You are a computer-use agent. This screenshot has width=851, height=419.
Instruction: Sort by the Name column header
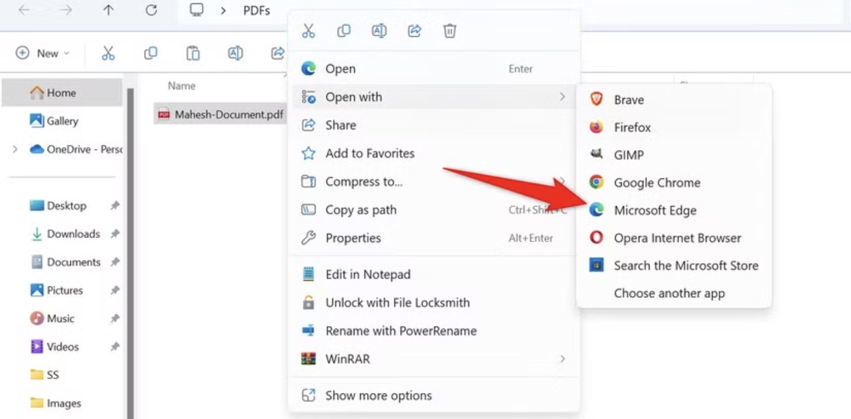(x=182, y=86)
